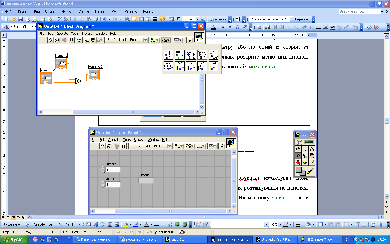This screenshot has height=244, width=390.
Task: Switch to NI Example Finder taskbar item
Action: tap(319, 240)
